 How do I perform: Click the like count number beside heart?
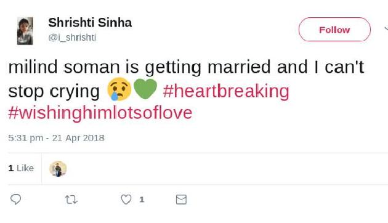click(x=142, y=200)
